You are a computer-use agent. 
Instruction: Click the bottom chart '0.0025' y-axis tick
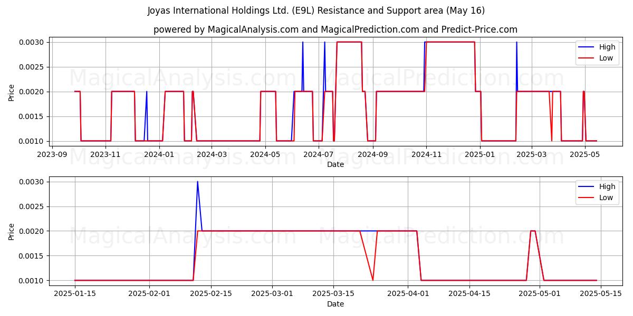coord(33,206)
